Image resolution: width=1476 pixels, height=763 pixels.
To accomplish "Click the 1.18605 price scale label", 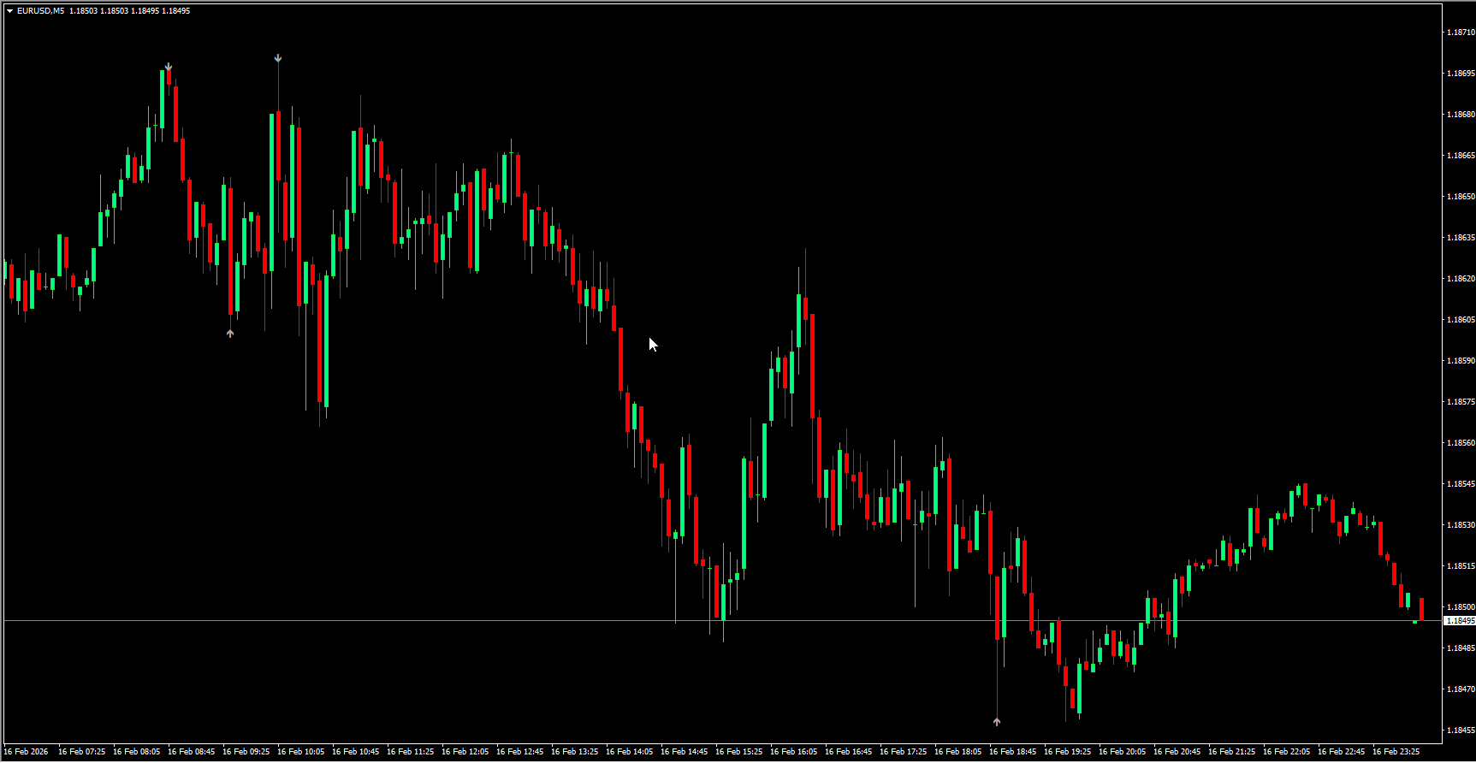I will pyautogui.click(x=1460, y=320).
